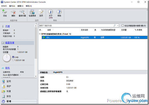Viewport: 149px width, 105px height.
Task: Click the left pane scroll up arrow
Action: [x=36, y=26]
